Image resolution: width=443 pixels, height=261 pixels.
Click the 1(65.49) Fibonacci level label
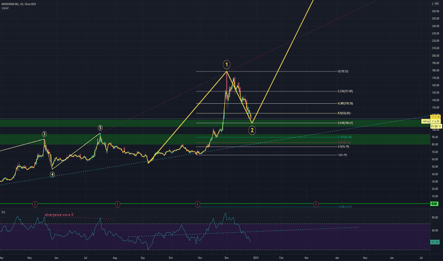point(342,155)
